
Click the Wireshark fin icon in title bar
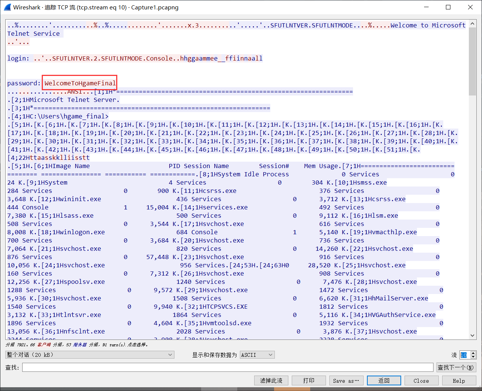[x=7, y=7]
